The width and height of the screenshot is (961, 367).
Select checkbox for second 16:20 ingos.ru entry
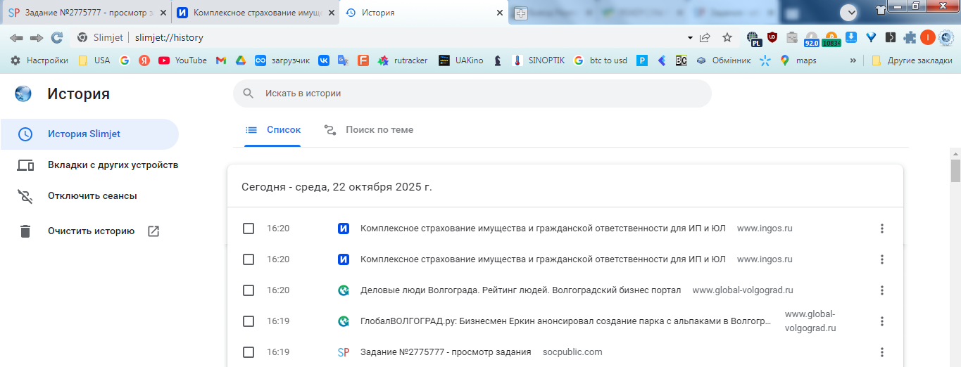pos(249,259)
